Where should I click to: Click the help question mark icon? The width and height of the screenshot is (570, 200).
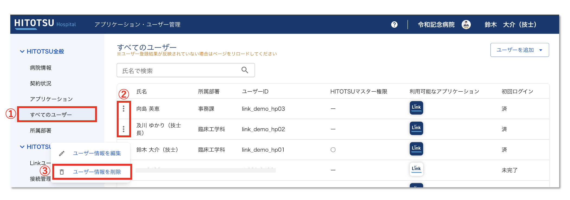click(x=394, y=25)
